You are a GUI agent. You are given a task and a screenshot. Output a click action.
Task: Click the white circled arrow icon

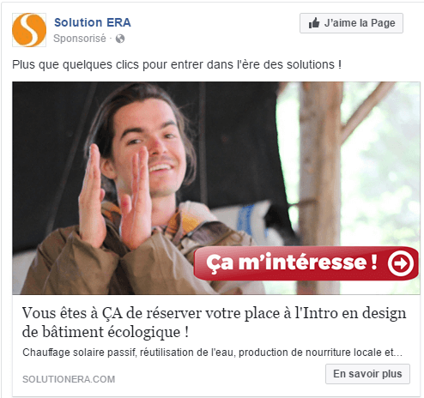[401, 263]
